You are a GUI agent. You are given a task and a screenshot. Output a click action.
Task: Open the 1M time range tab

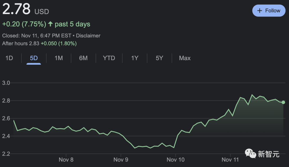coord(59,58)
